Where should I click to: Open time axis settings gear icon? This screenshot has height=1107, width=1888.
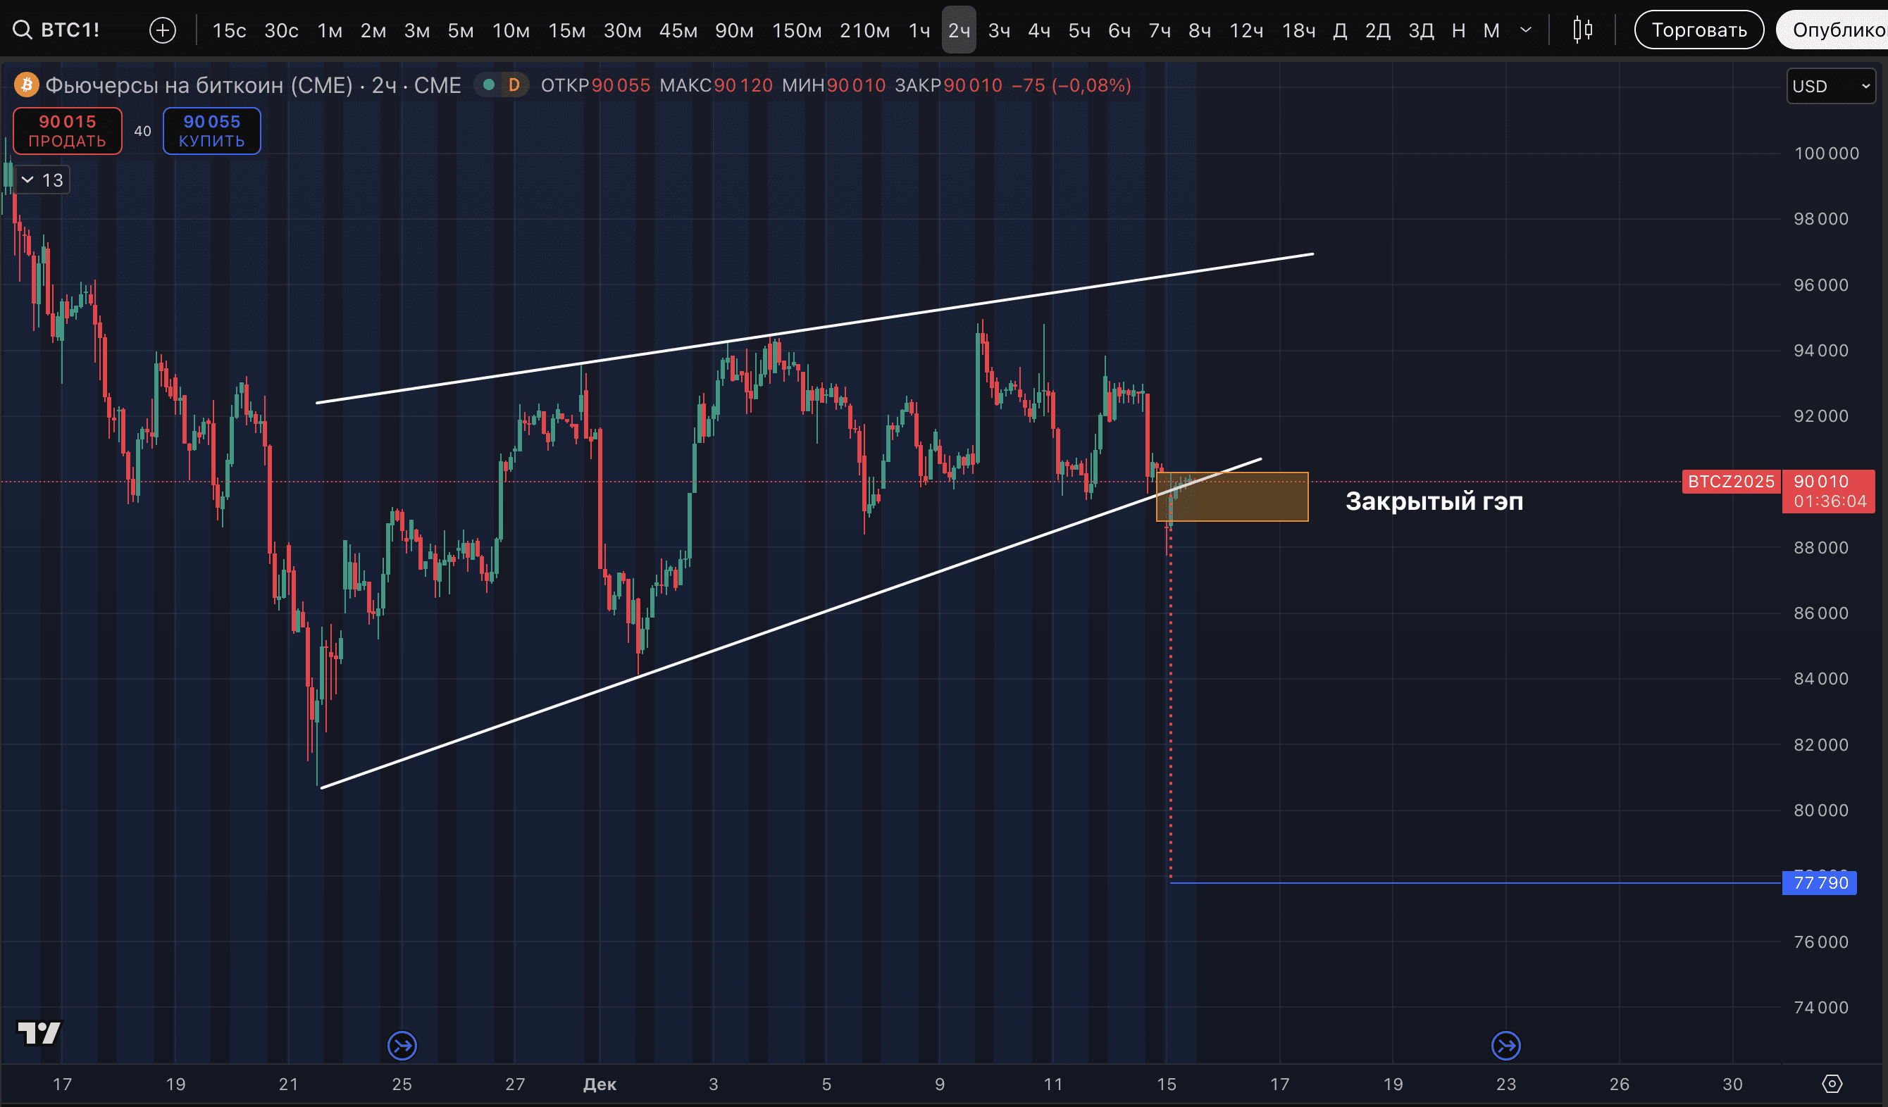[1832, 1084]
